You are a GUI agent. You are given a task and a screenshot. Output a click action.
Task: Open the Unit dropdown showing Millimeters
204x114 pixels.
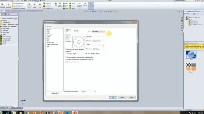pos(98,31)
